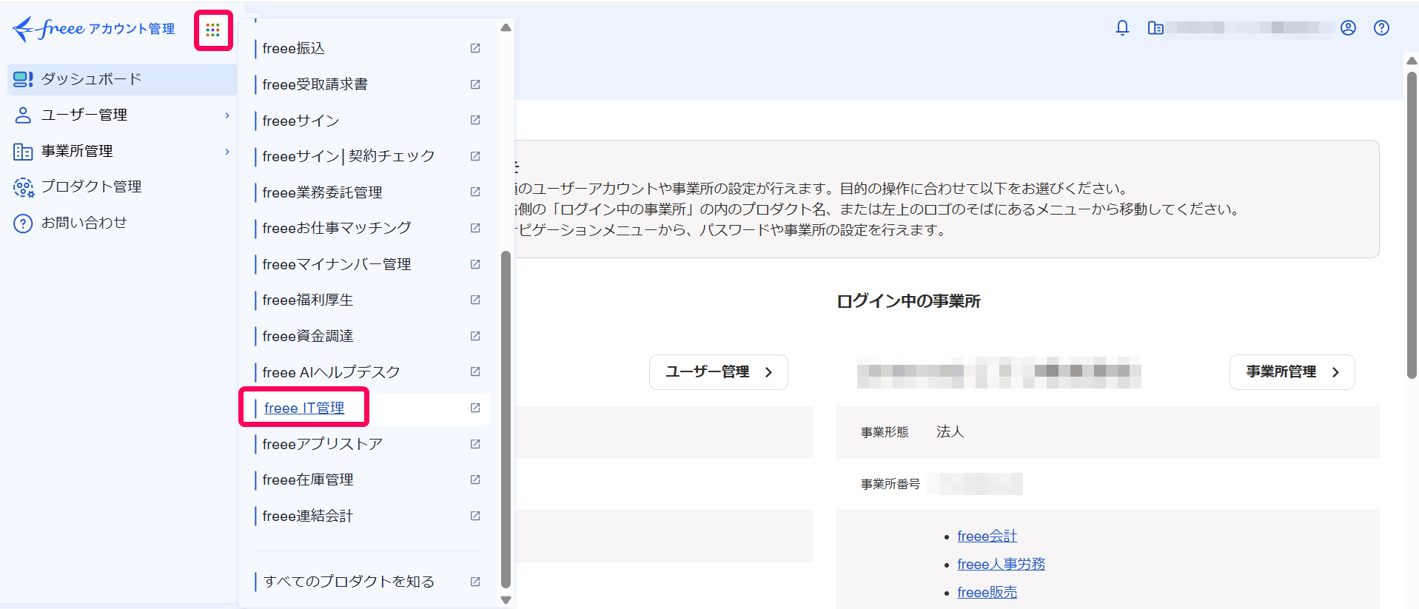The image size is (1419, 609).
Task: Click the product menu scroll-up arrow
Action: [x=506, y=28]
